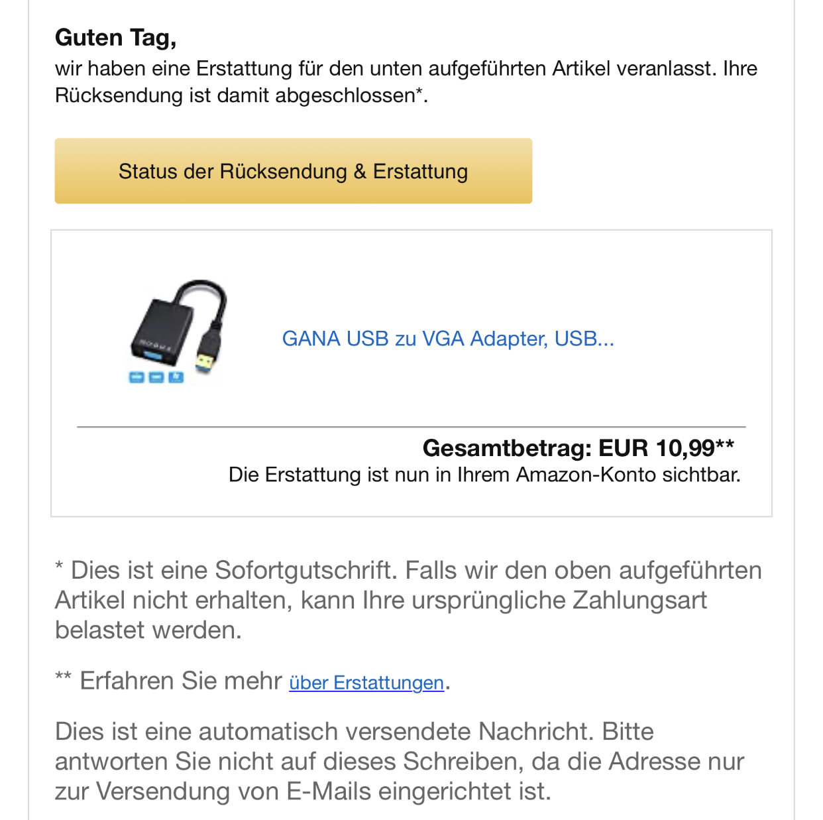Select the Gesamtbetrag EUR 10,99 total

tap(578, 448)
